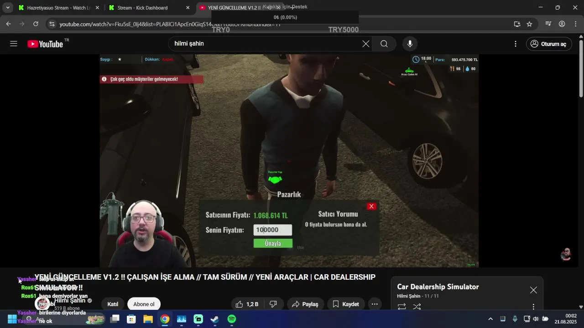This screenshot has width=584, height=328.
Task: Dislike the video with thumbs-down icon
Action: tap(273, 304)
